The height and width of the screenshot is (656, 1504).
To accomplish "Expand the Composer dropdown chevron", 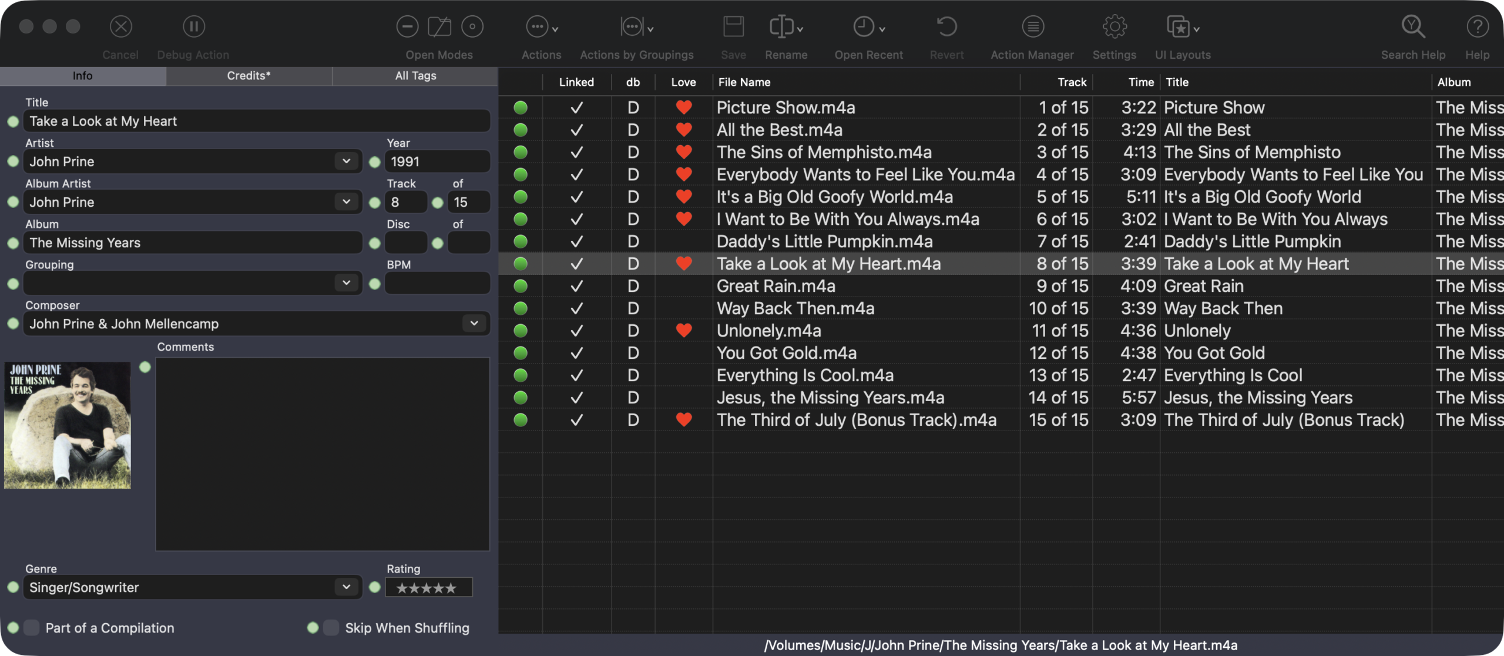I will point(474,323).
